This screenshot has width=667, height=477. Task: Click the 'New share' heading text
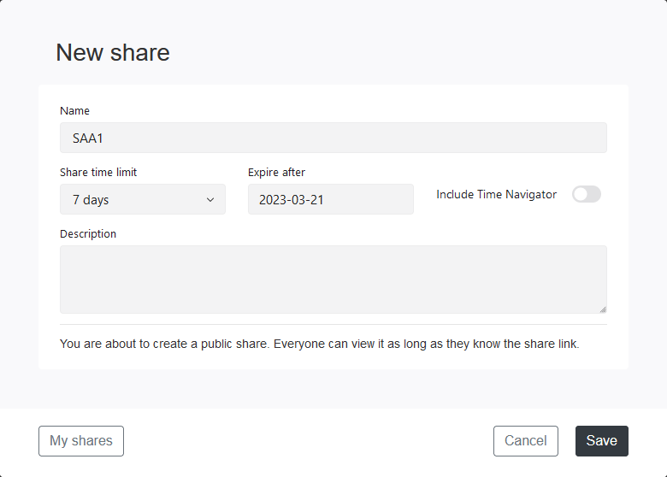[x=113, y=53]
